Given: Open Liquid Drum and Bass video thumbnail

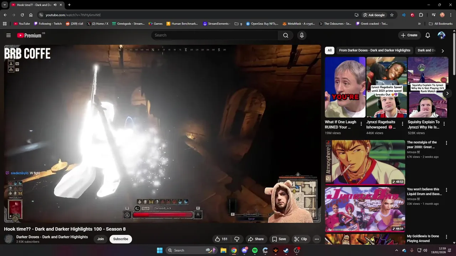Looking at the screenshot, I should (x=365, y=209).
